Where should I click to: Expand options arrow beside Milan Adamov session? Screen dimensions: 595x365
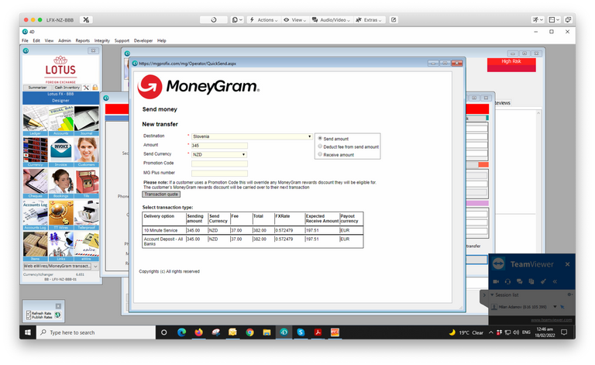(x=555, y=307)
